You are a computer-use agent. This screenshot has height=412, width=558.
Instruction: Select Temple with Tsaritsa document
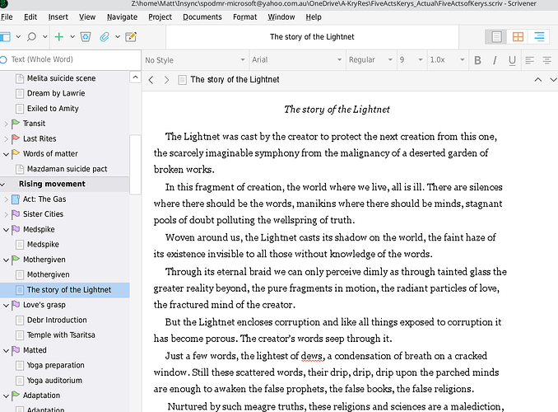(61, 335)
